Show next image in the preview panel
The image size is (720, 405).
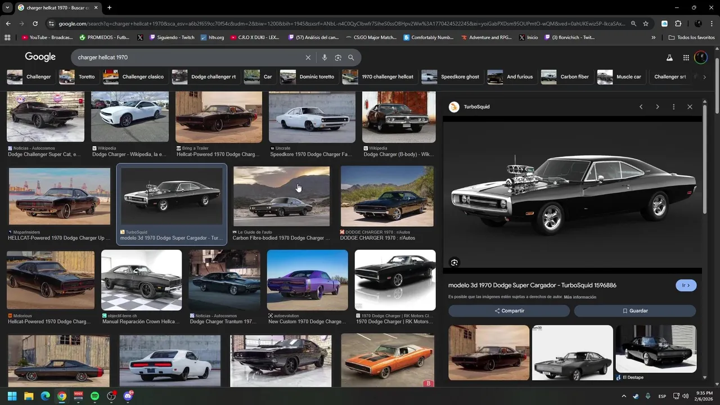(657, 107)
